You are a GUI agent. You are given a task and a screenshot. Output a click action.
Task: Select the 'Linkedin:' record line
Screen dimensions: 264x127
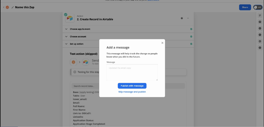[x=78, y=117]
